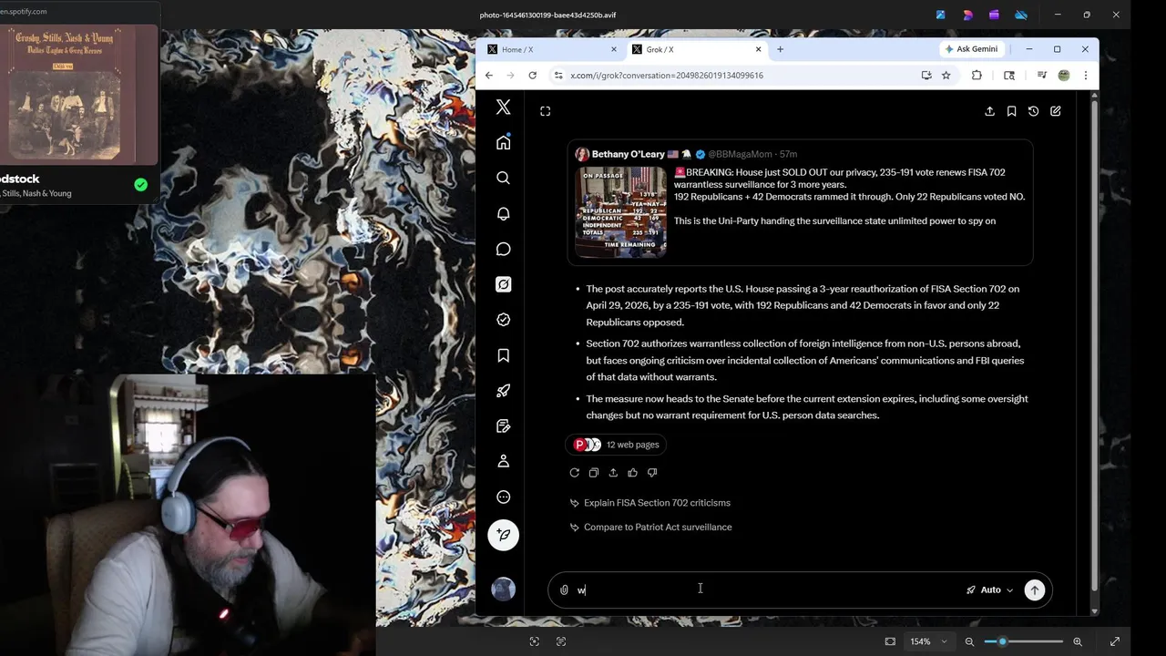
Task: Open the Auto model dropdown
Action: point(990,590)
